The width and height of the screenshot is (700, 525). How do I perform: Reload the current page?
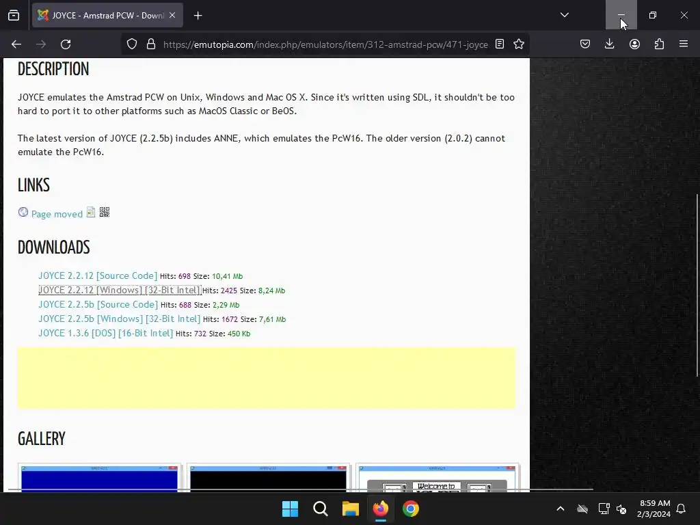pyautogui.click(x=66, y=44)
